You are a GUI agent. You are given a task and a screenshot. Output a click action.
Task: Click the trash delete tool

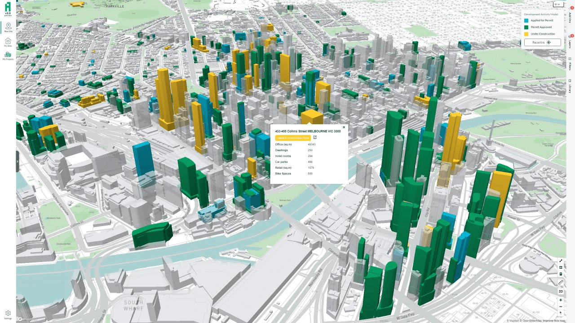pos(561,274)
